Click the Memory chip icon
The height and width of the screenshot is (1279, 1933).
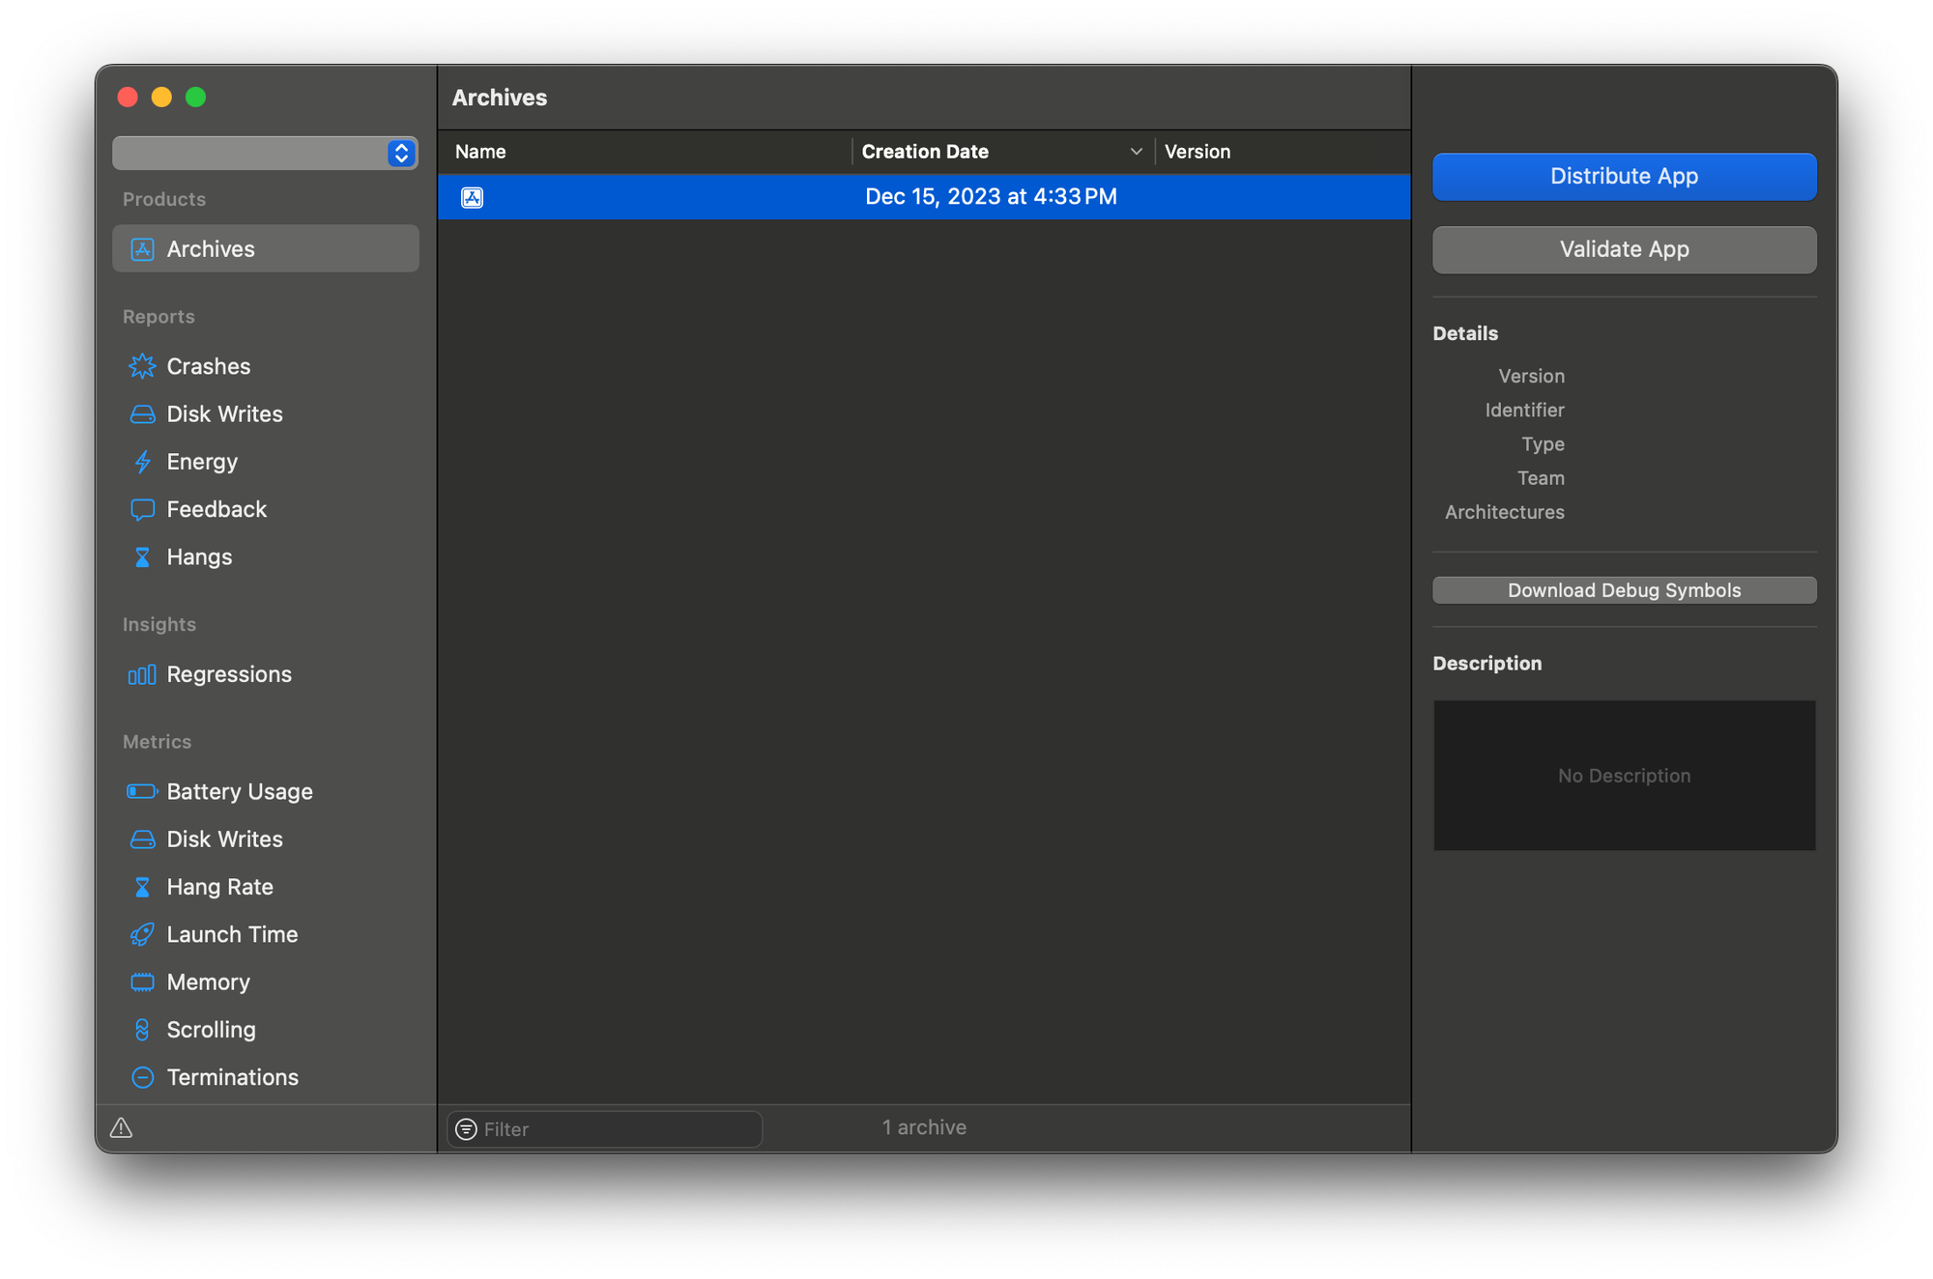coord(142,982)
